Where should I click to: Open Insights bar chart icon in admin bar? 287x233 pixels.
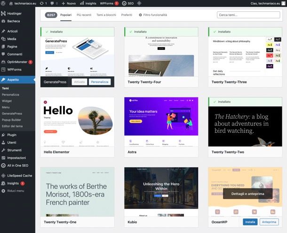point(82,3)
